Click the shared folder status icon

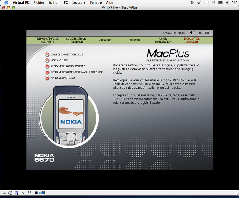click(x=17, y=193)
